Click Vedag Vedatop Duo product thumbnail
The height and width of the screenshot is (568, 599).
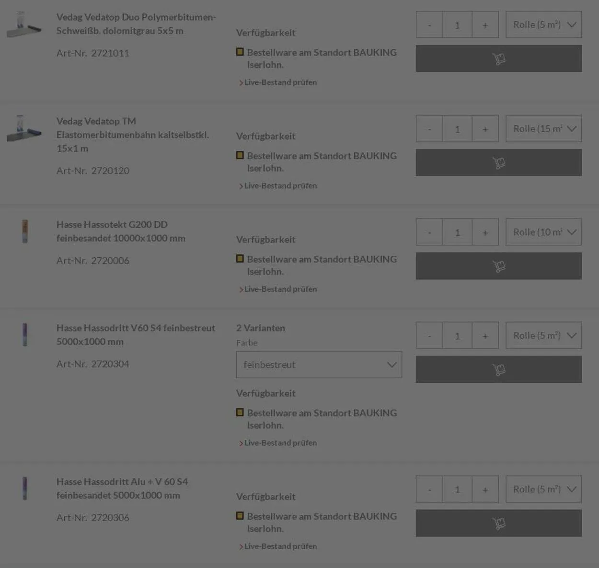tap(24, 25)
